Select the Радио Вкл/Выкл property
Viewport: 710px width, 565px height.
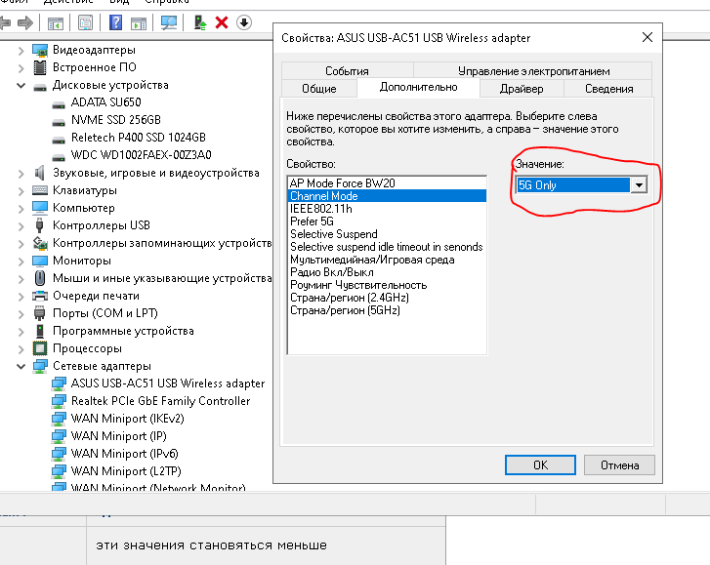coord(387,272)
